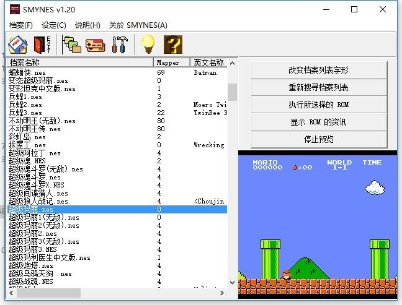Select 拆屋工.nes row
The height and width of the screenshot is (305, 402).
point(117,145)
